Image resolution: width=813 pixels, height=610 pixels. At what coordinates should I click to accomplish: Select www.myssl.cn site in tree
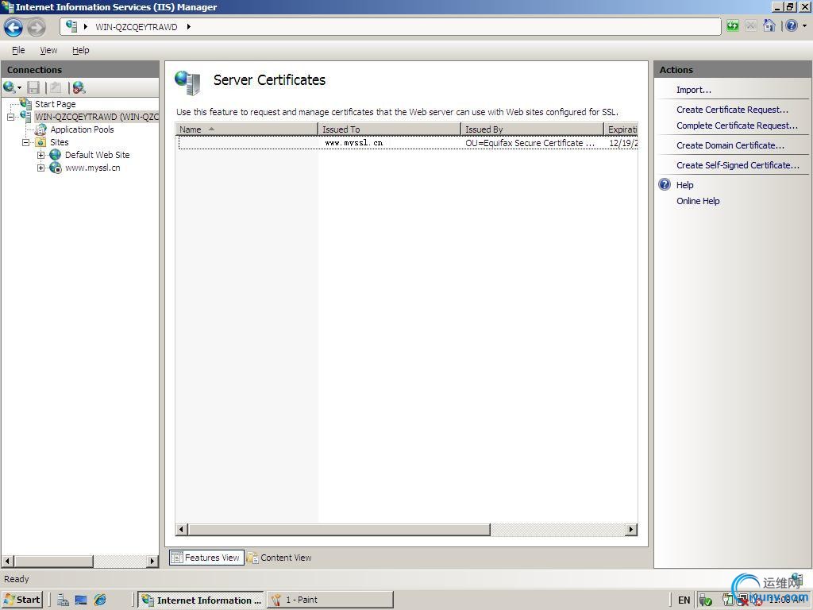tap(92, 168)
